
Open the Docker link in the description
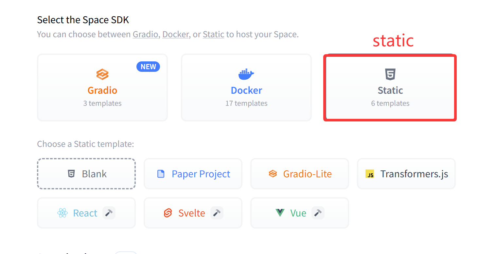(175, 34)
